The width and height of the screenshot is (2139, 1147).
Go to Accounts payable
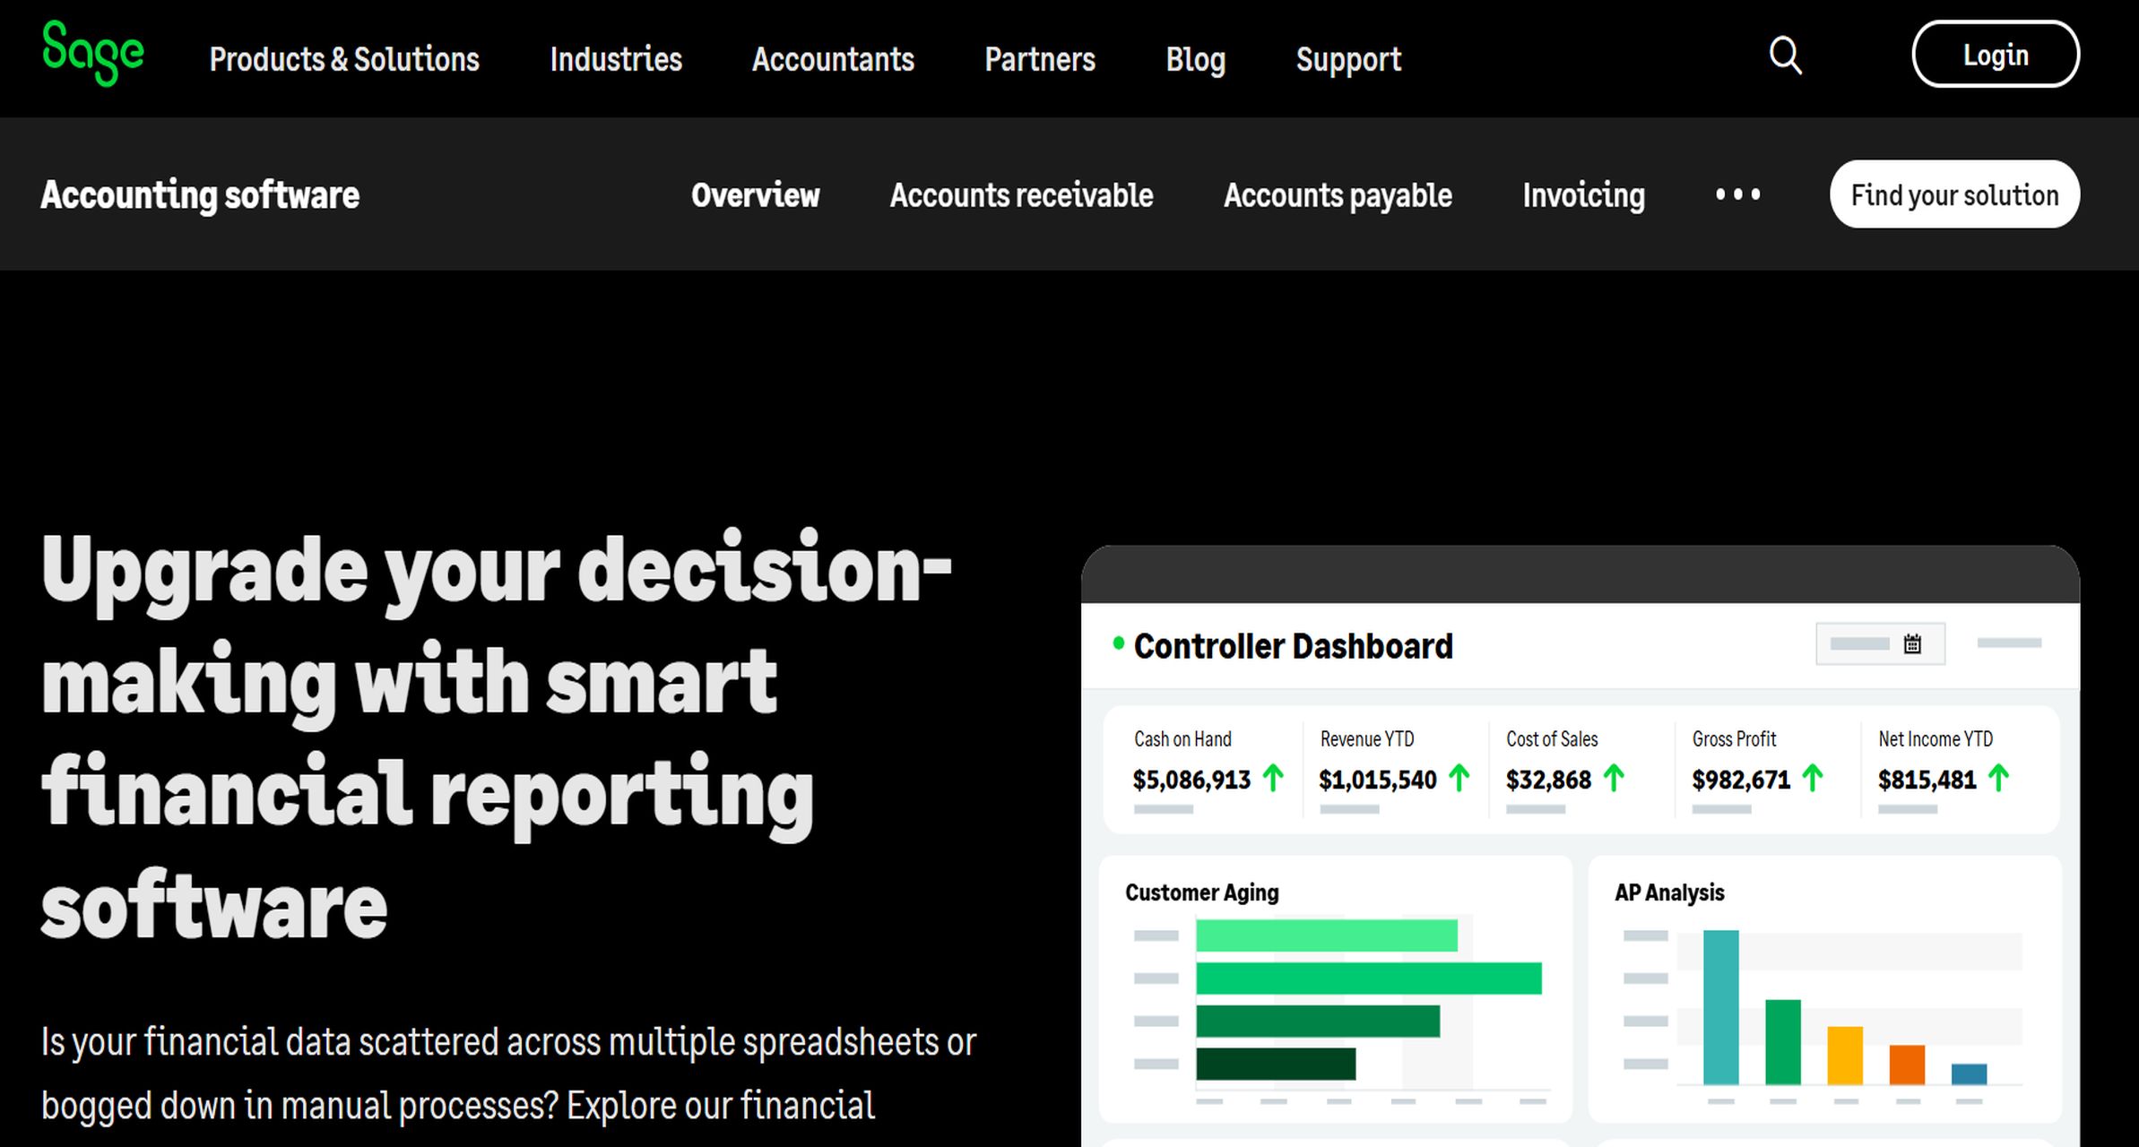pos(1338,195)
